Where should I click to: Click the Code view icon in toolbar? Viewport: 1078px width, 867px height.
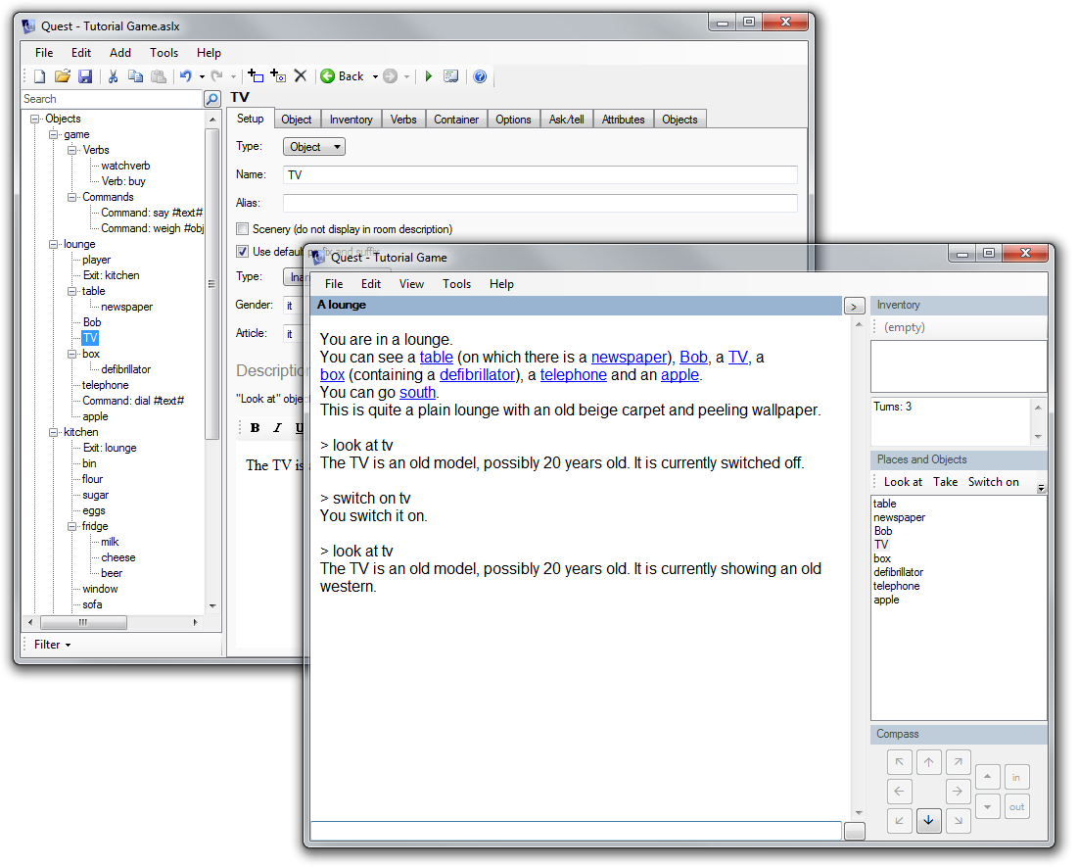coord(451,76)
